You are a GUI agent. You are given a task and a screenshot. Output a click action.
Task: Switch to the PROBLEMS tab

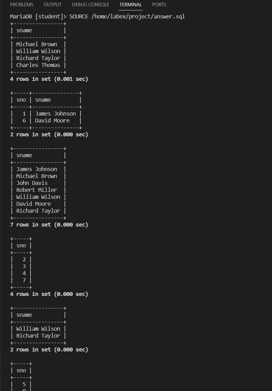(22, 5)
